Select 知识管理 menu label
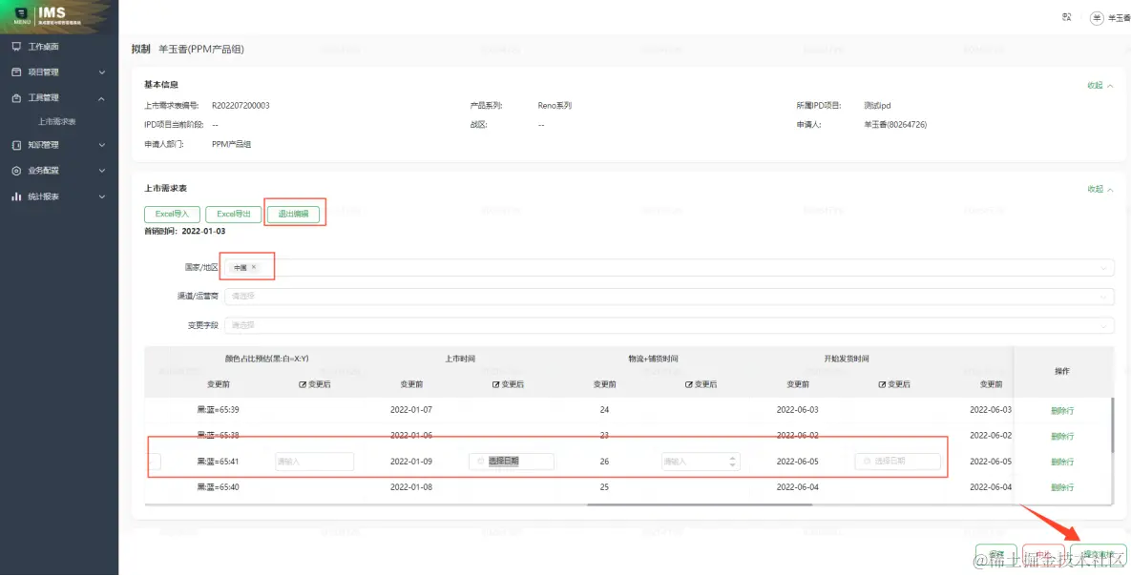The width and height of the screenshot is (1131, 576). tap(43, 145)
